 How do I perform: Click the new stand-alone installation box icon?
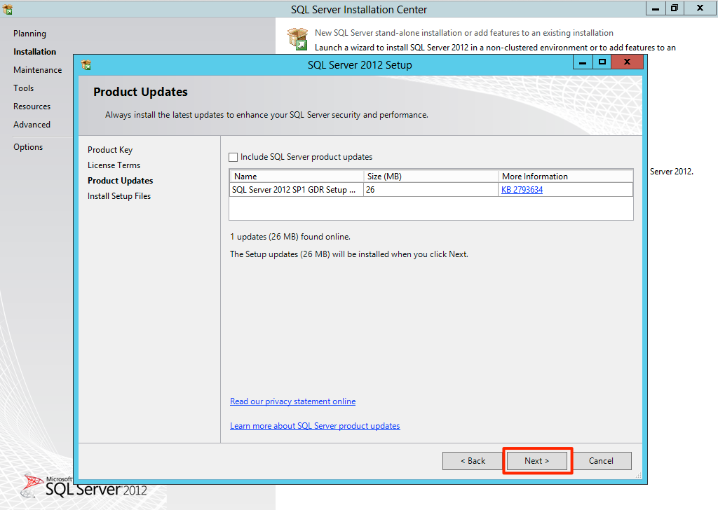click(297, 39)
